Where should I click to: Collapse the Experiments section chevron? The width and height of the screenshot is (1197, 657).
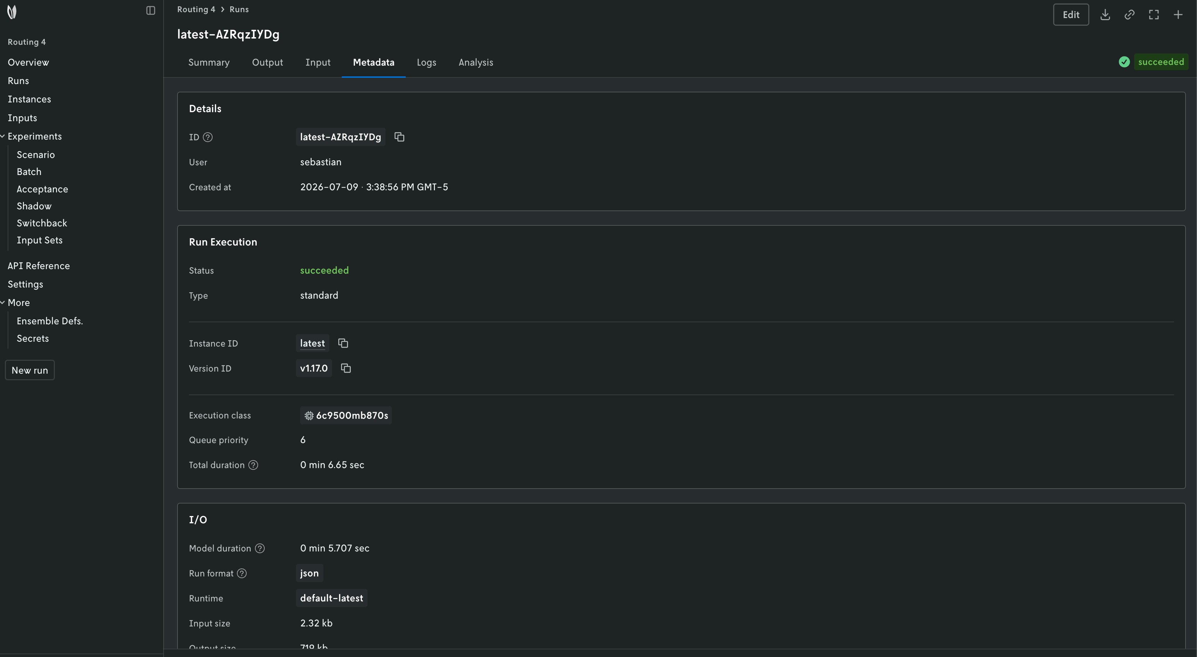3,136
